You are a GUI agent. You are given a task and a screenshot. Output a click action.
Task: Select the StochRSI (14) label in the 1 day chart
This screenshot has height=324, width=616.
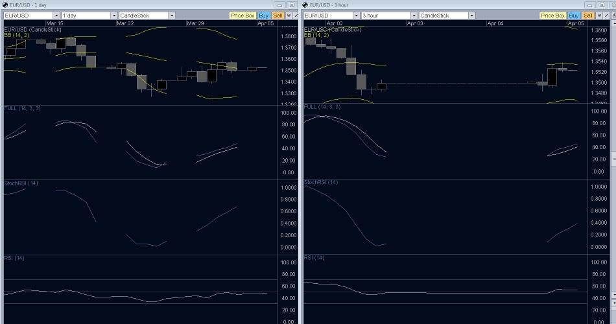click(x=21, y=183)
